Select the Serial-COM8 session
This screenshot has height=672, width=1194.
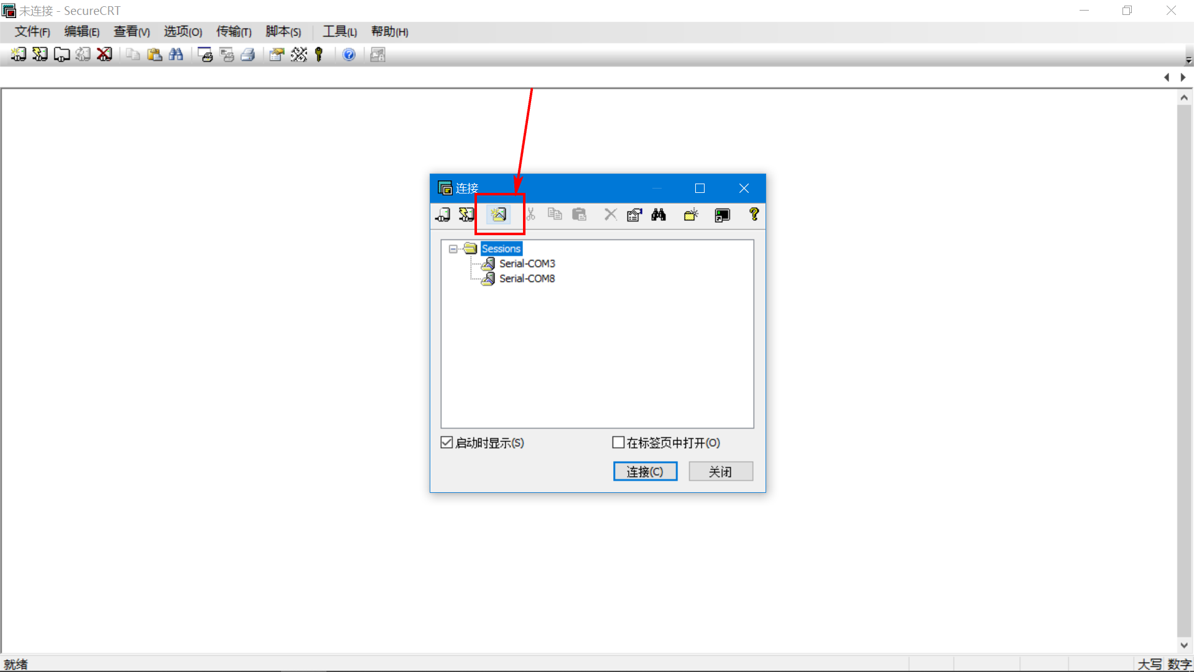coord(527,279)
